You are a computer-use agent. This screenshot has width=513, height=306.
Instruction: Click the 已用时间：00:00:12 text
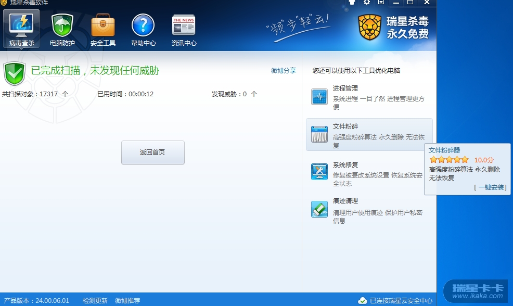(125, 94)
